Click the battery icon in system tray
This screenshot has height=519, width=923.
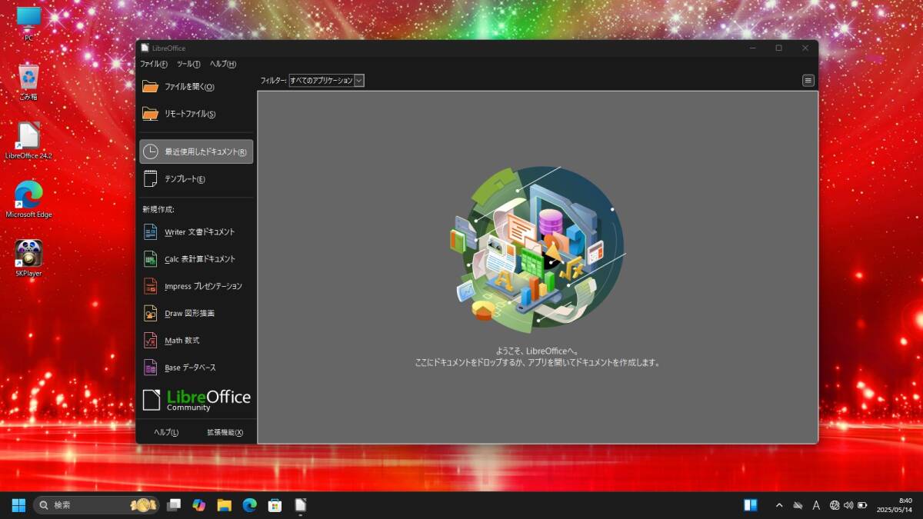862,505
